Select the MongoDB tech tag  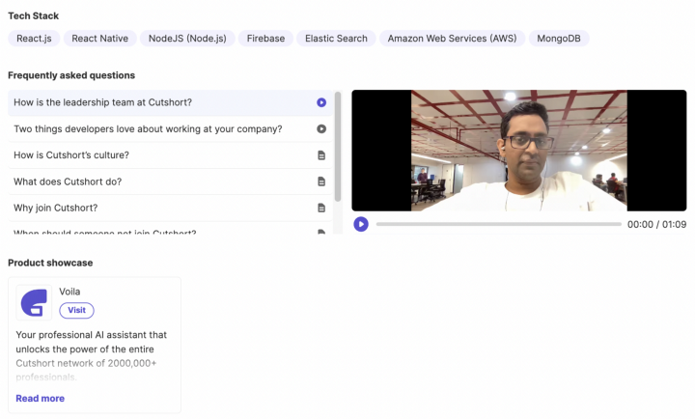[559, 39]
